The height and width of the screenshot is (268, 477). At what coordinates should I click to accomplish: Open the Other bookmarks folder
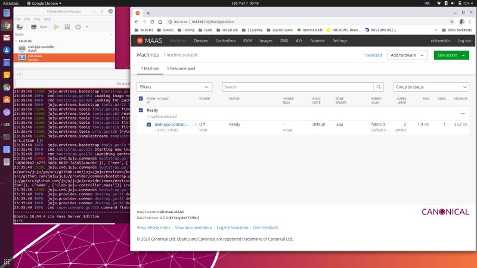click(x=457, y=30)
